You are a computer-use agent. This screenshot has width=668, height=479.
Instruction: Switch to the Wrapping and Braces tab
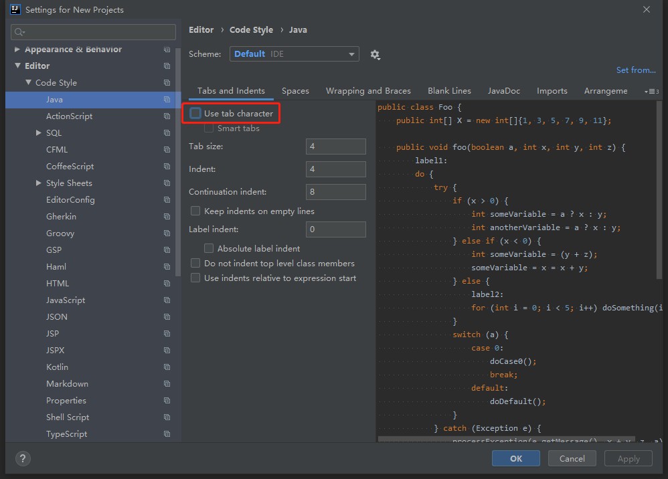(x=367, y=91)
